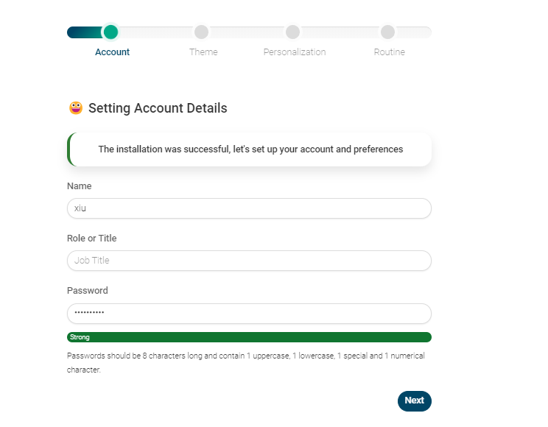
Task: Click the Job Title input field
Action: tap(249, 261)
